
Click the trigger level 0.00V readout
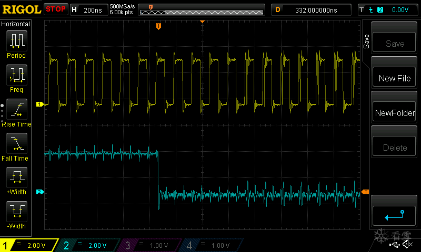click(400, 10)
